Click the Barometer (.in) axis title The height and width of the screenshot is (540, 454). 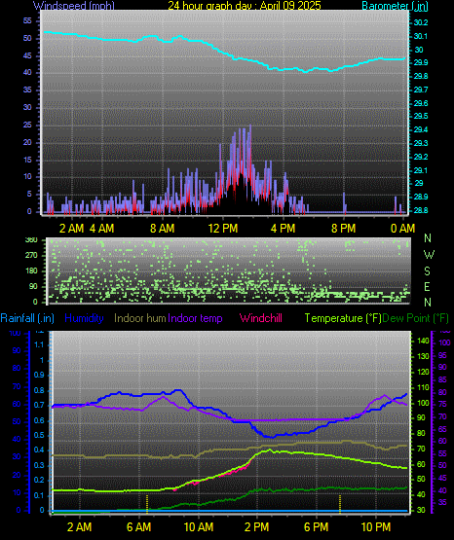[395, 6]
